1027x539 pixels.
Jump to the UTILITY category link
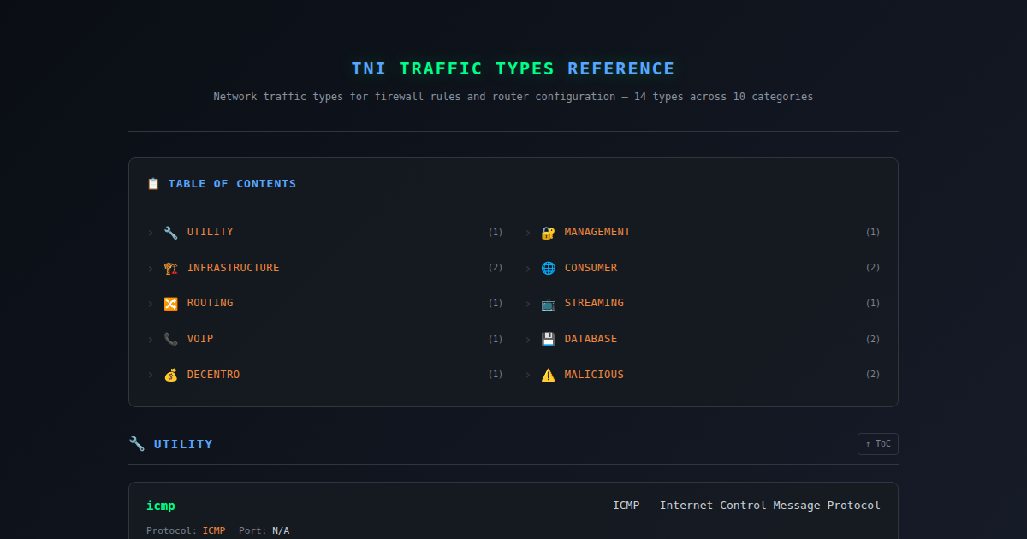pos(211,232)
